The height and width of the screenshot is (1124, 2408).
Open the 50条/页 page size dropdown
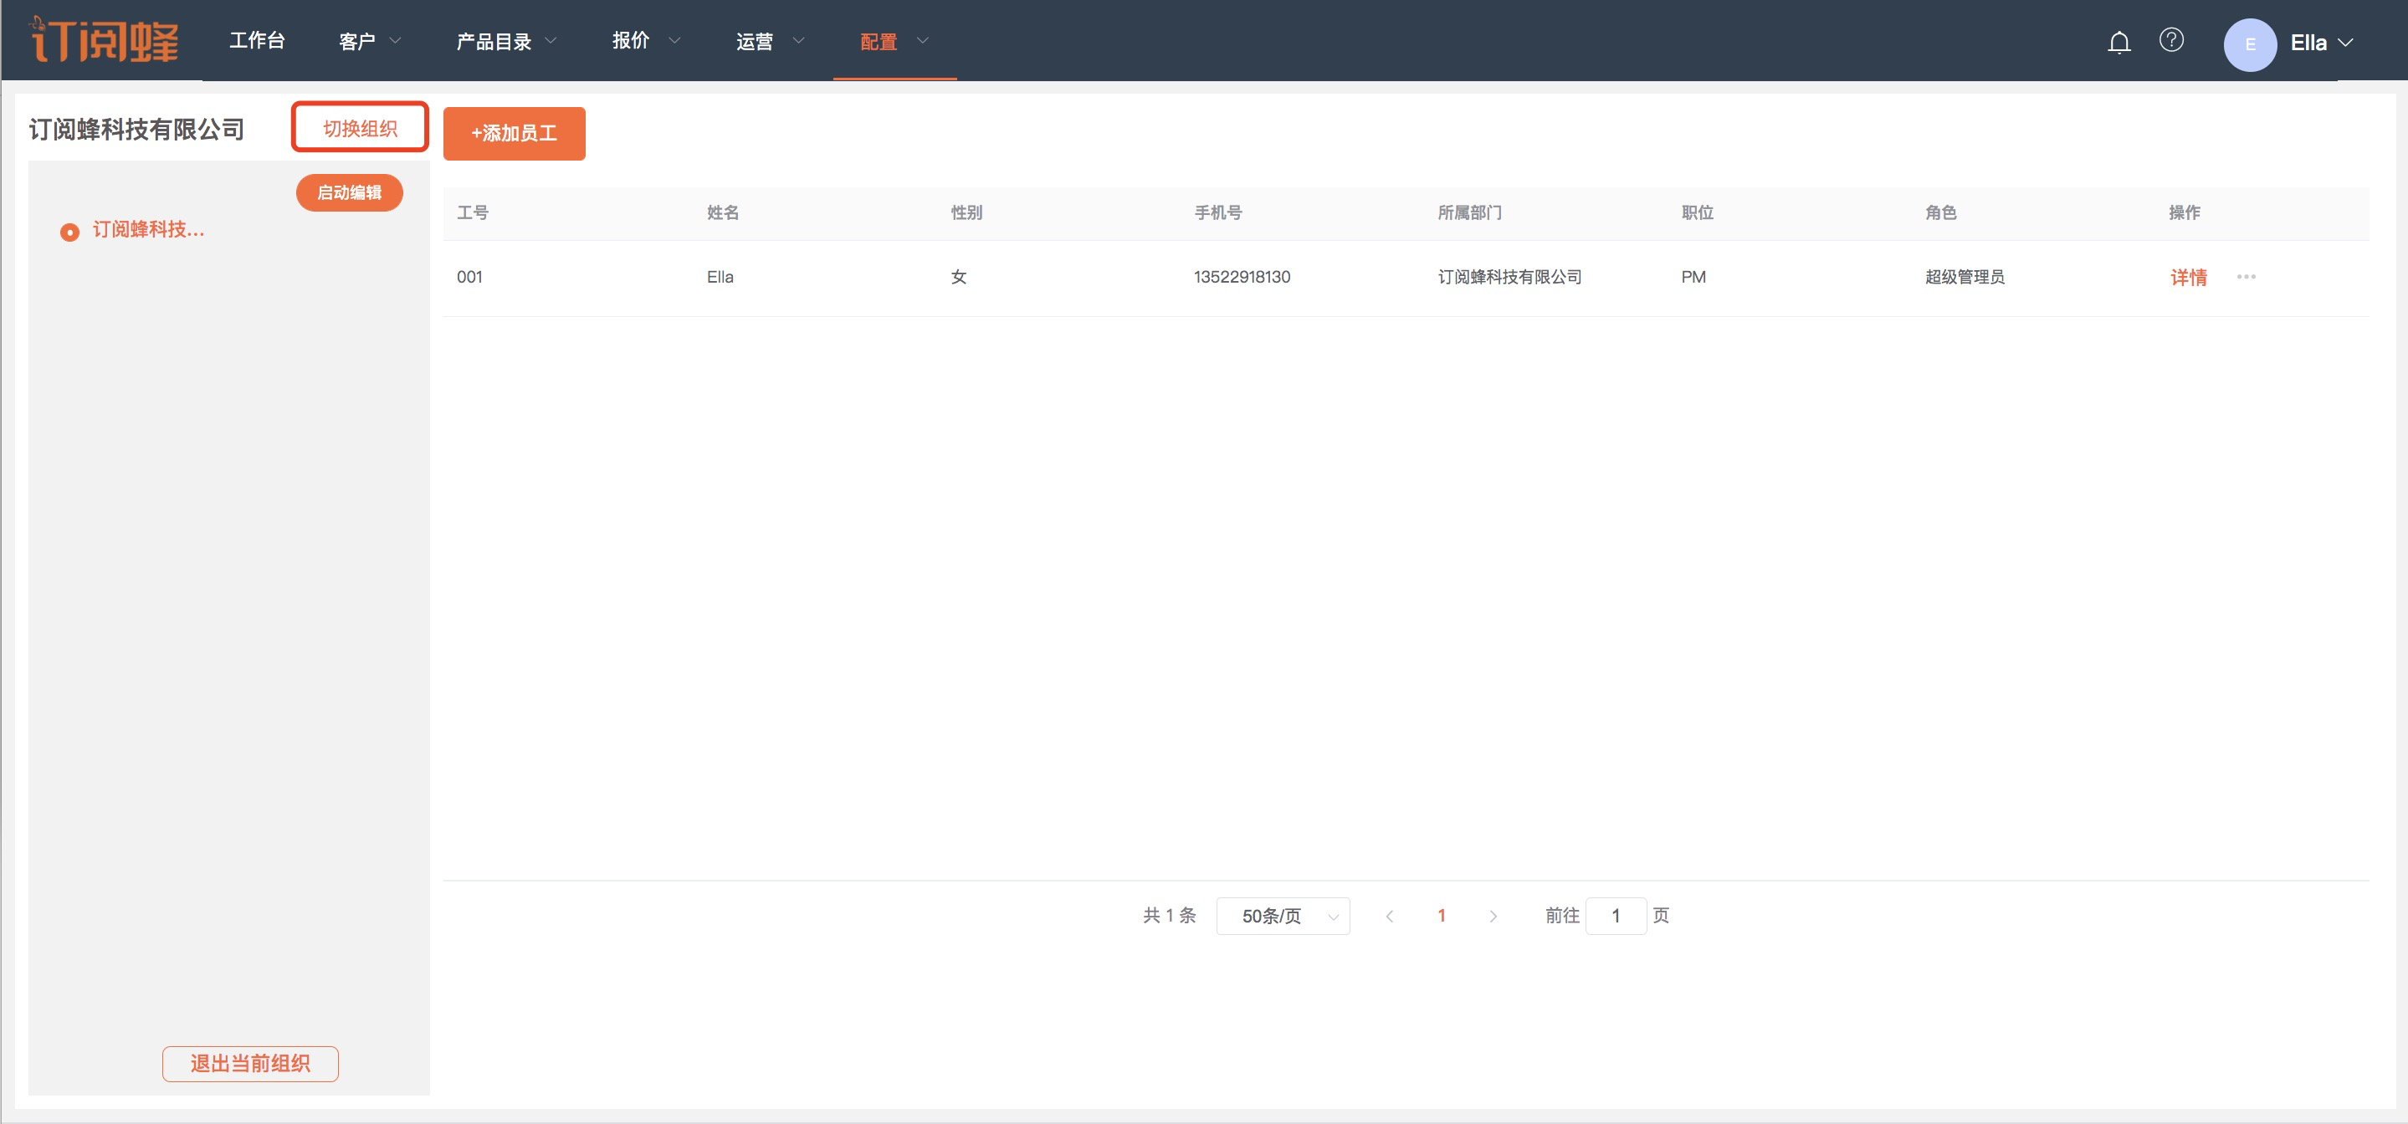pos(1283,916)
